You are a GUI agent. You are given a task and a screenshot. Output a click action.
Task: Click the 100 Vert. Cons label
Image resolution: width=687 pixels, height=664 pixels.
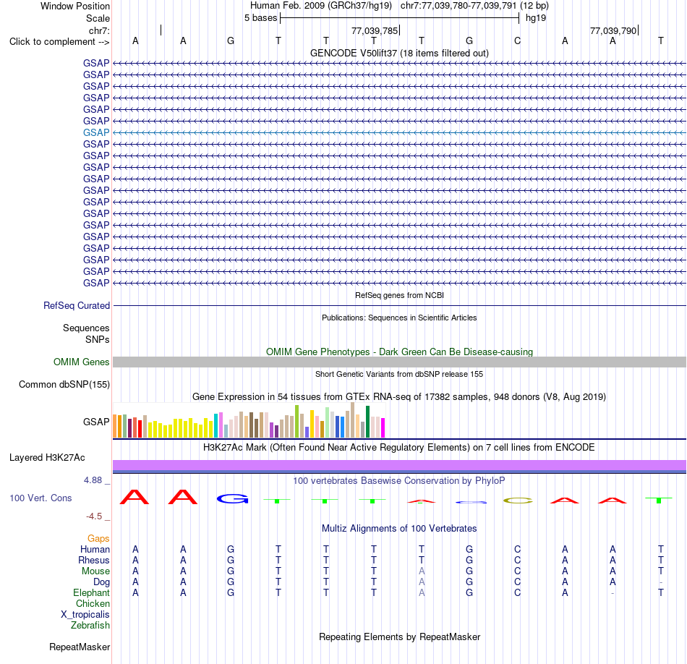(x=40, y=498)
